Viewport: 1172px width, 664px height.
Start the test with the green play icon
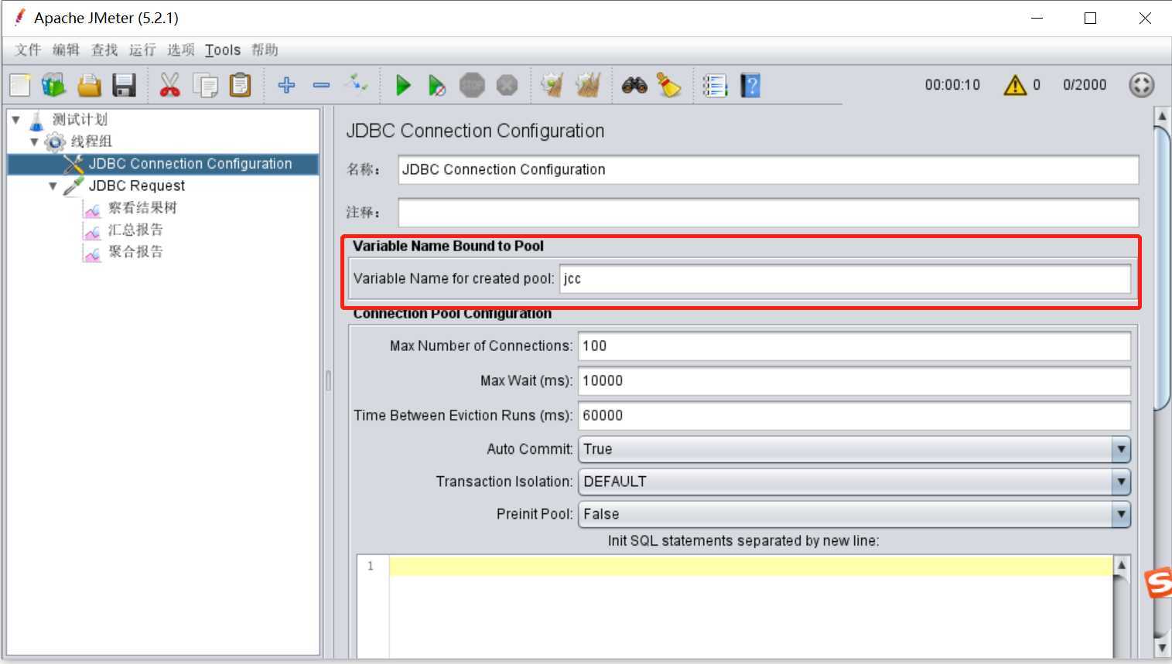[402, 85]
